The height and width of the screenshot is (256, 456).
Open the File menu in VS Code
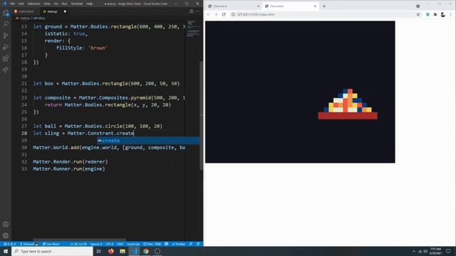[12, 4]
